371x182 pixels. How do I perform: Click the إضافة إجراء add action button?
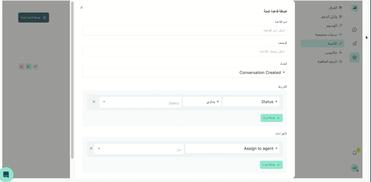point(271,165)
